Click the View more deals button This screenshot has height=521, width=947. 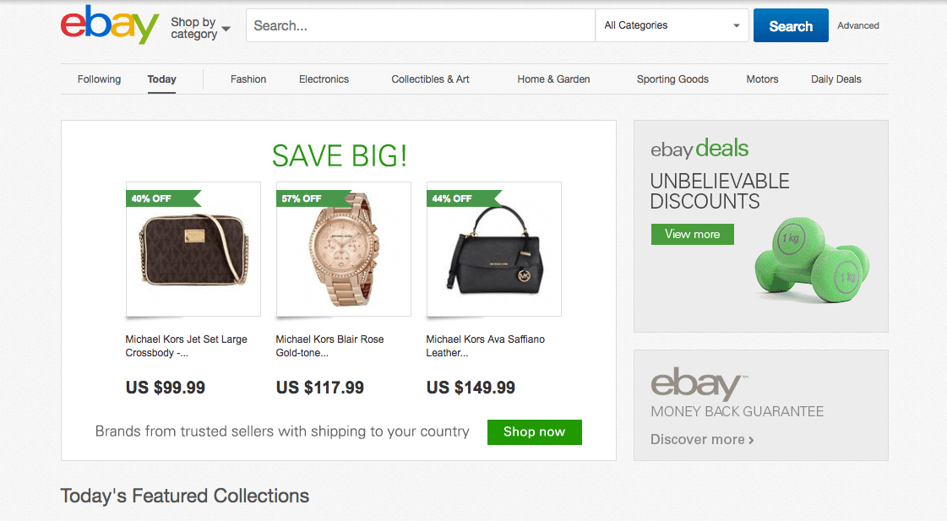pos(692,234)
